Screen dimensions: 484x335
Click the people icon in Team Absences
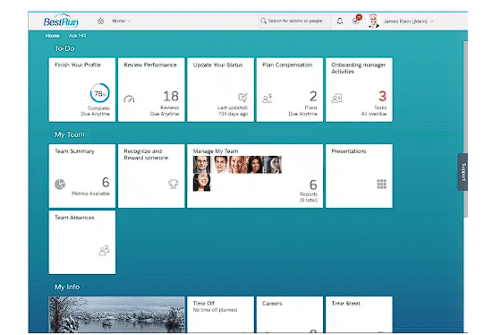105,251
